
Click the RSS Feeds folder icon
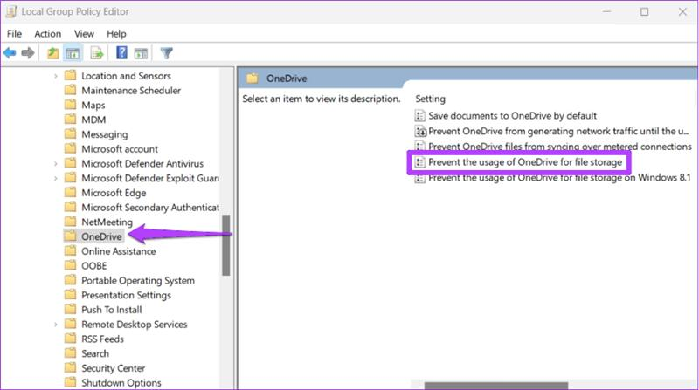coord(70,339)
